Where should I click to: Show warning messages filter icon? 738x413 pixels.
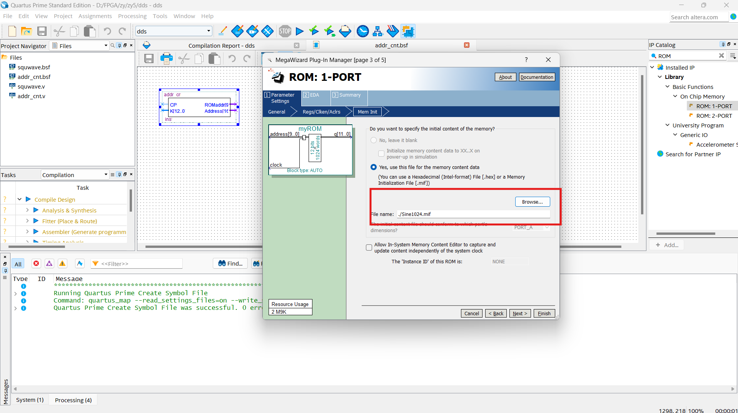point(62,263)
